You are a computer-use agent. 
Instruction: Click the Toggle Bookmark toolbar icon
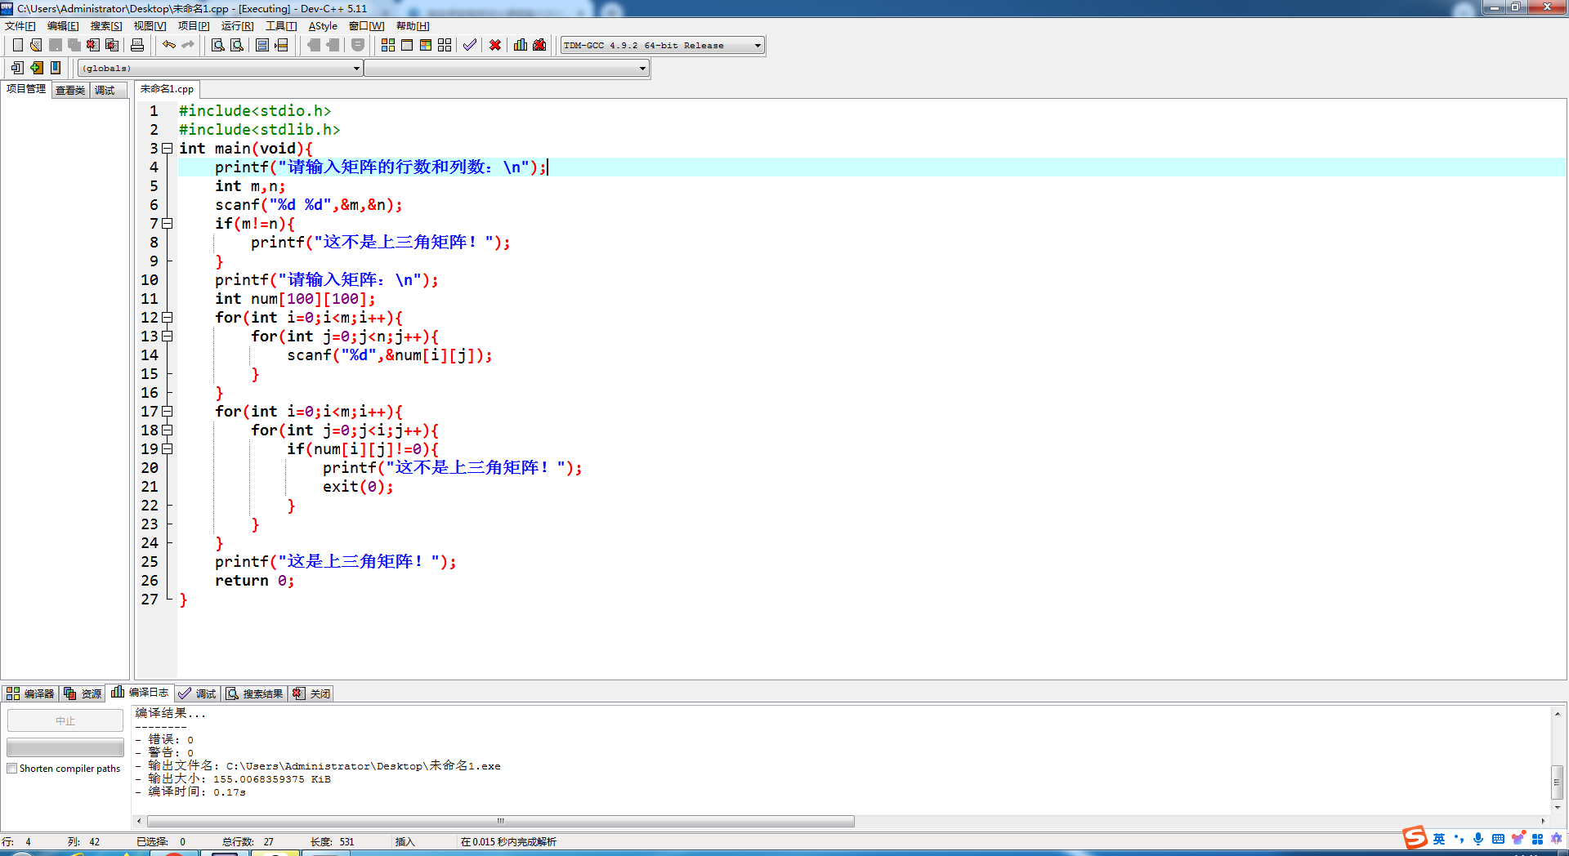click(36, 68)
